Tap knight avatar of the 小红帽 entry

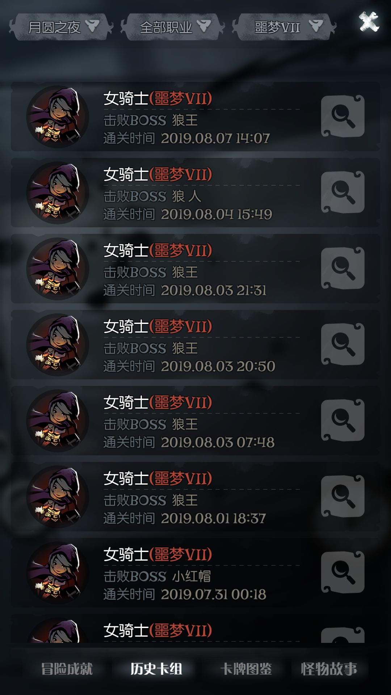pos(58,573)
